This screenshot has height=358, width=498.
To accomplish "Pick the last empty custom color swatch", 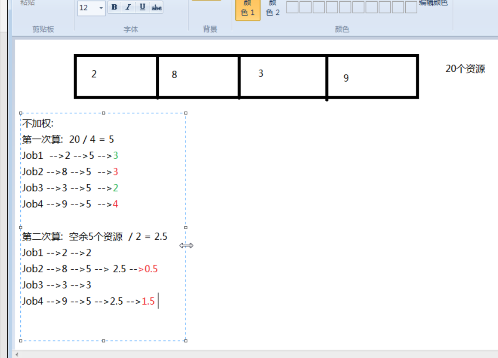I will tap(411, 7).
